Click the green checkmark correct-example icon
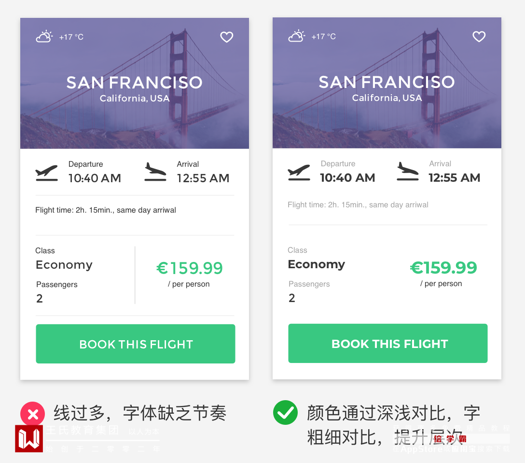The width and height of the screenshot is (525, 463). [285, 413]
